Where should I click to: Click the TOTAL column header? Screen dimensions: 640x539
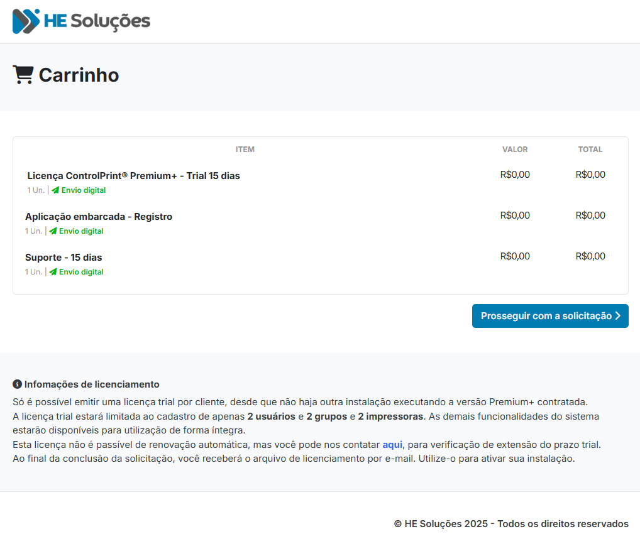(590, 150)
